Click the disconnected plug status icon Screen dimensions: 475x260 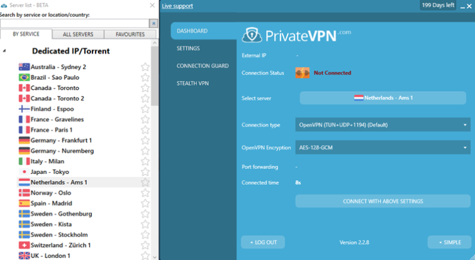[x=303, y=73]
